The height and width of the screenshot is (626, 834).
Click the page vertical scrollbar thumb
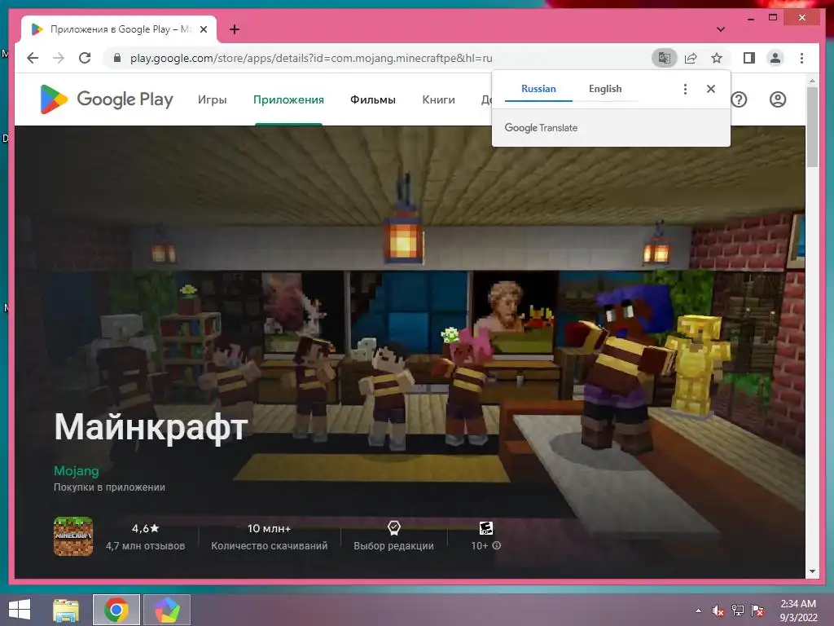click(x=812, y=127)
